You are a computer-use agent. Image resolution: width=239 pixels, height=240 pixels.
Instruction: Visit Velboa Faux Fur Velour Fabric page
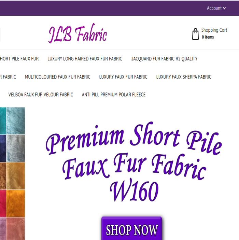click(x=41, y=95)
